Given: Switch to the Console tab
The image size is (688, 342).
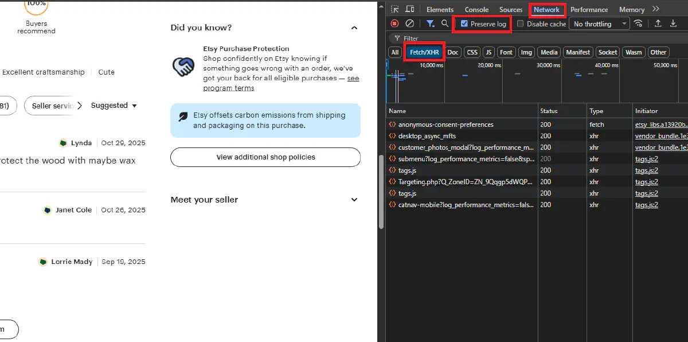Looking at the screenshot, I should pyautogui.click(x=476, y=9).
